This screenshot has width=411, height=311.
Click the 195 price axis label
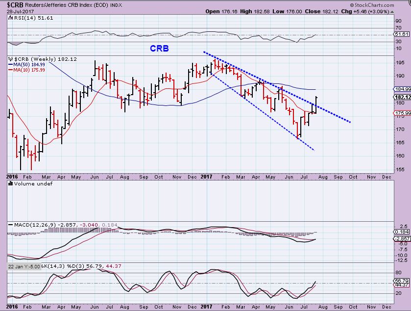(x=400, y=63)
